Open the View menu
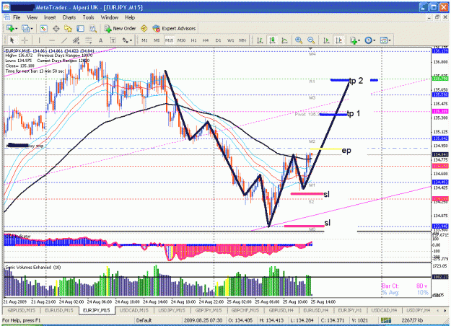 32,17
